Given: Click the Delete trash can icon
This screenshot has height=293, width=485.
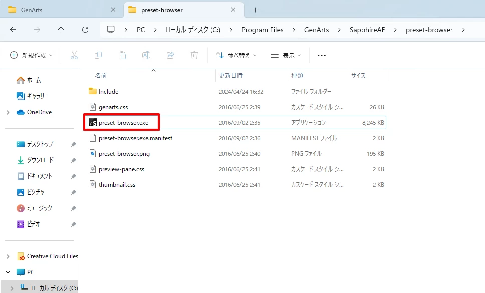Looking at the screenshot, I should (194, 55).
